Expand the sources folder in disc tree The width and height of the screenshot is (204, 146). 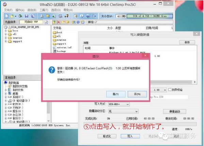[6, 38]
